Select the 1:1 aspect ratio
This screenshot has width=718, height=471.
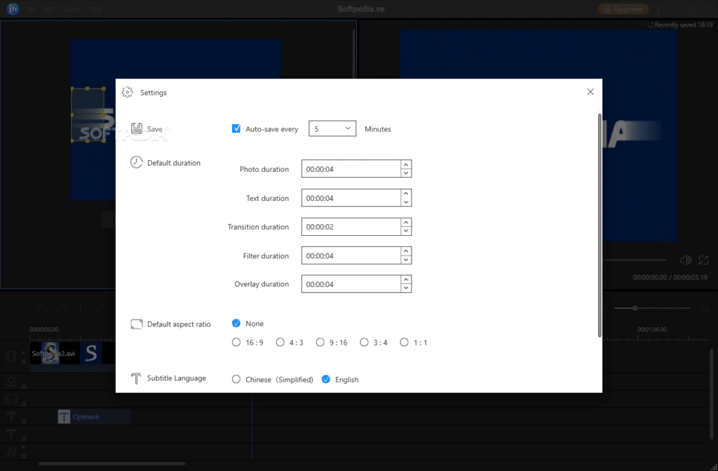coord(404,342)
